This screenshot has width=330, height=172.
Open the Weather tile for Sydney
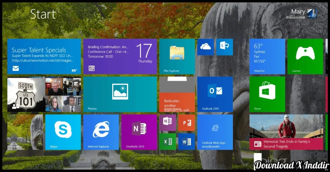pos(267,56)
